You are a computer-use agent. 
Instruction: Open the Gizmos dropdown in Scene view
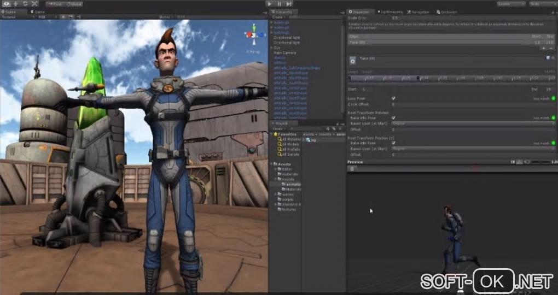(x=165, y=17)
